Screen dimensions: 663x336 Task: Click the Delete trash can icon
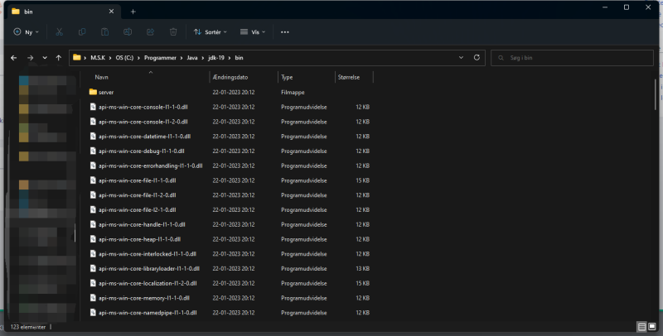pos(173,32)
